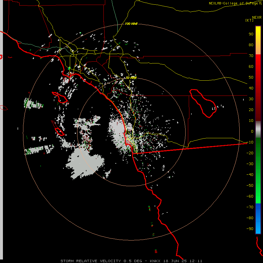Pick the gray zero-velocity band of the color bar
The height and width of the screenshot is (263, 263).
coord(258,129)
